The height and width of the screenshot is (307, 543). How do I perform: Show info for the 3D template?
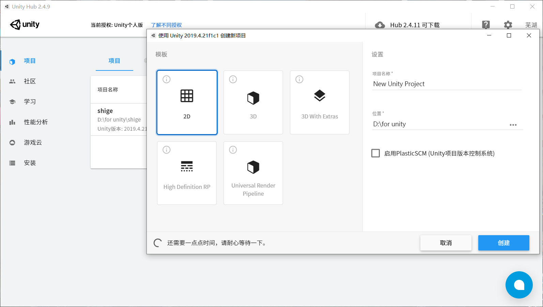click(x=233, y=79)
